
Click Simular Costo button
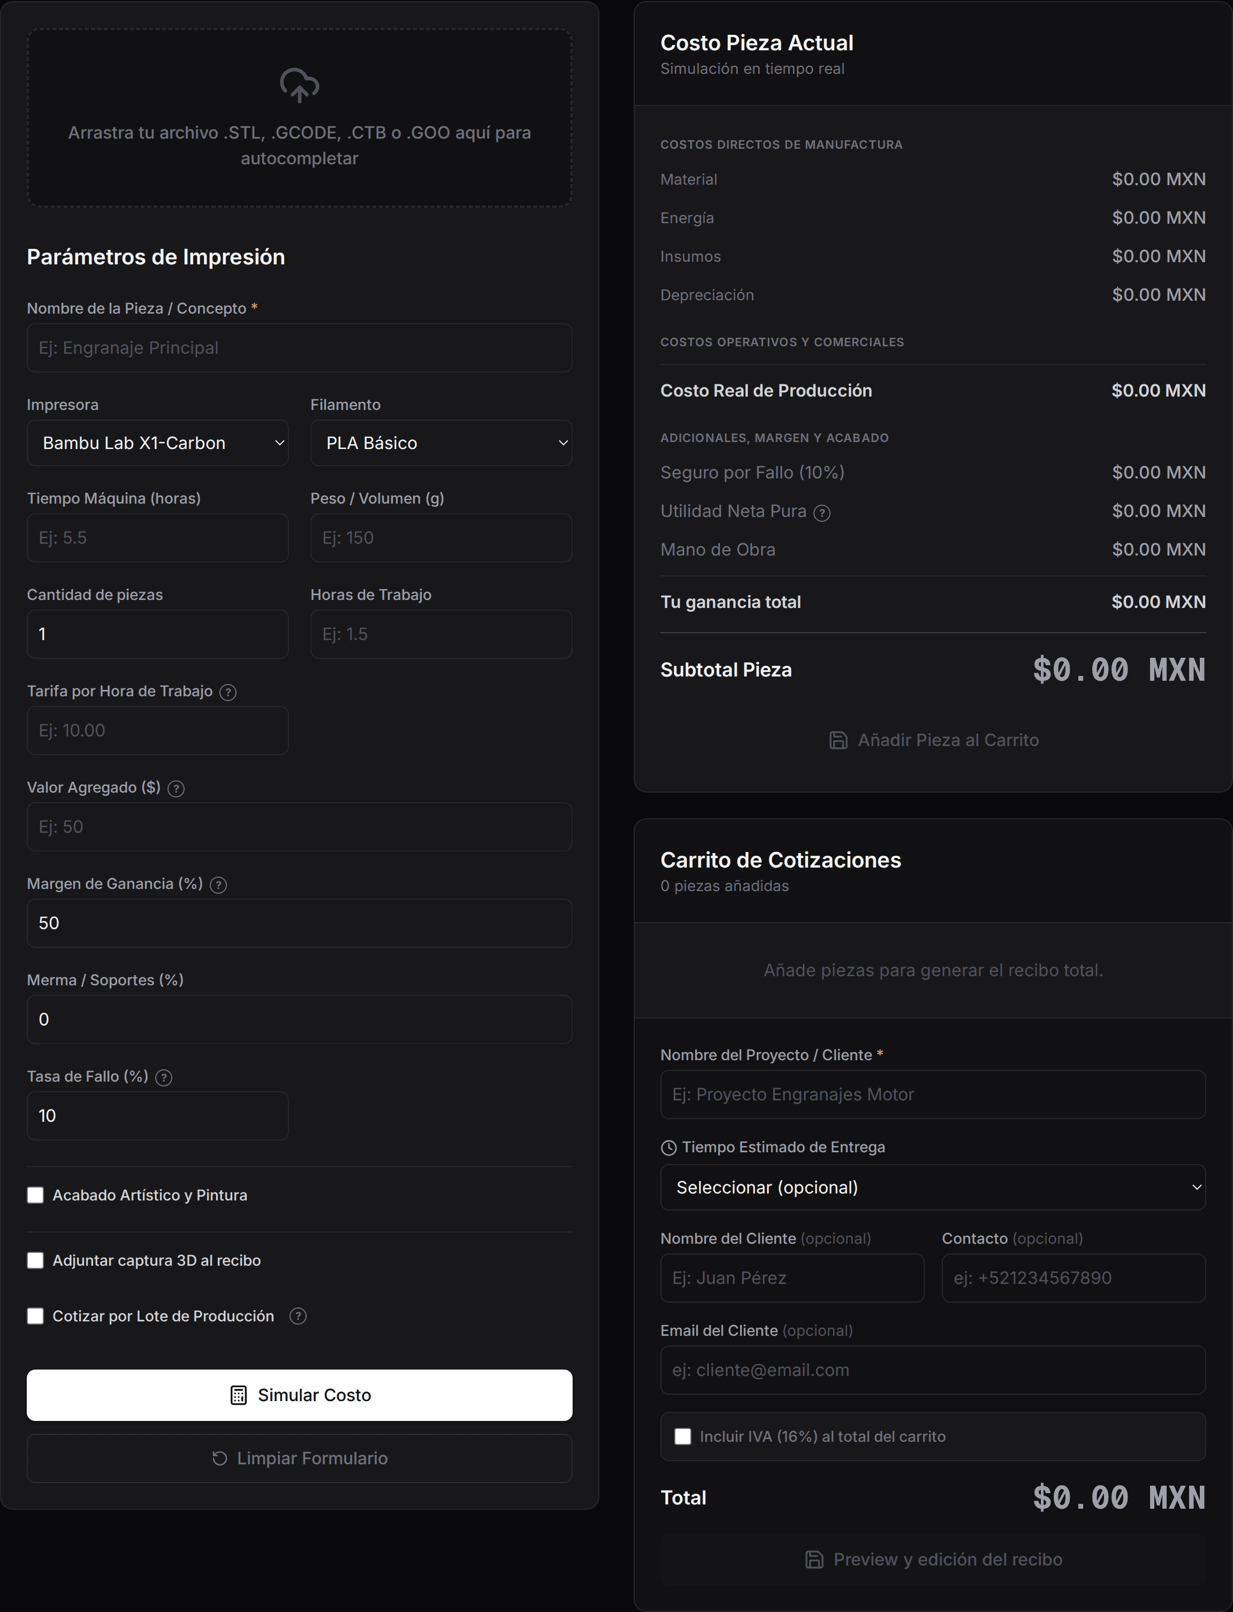[x=300, y=1395]
